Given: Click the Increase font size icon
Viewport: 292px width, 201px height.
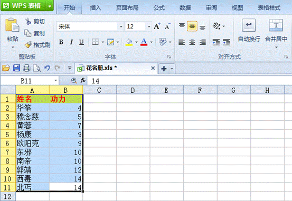Looking at the screenshot, I should 157,26.
